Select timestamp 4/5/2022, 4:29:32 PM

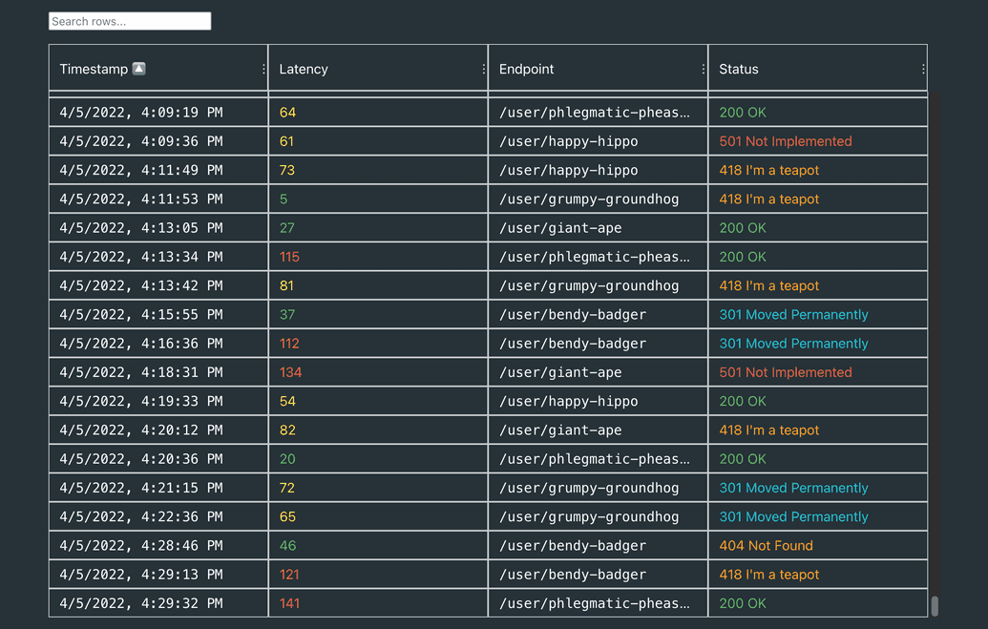tap(141, 603)
